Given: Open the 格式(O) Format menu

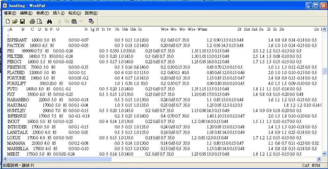Looking at the screenshot, I should pos(75,13).
